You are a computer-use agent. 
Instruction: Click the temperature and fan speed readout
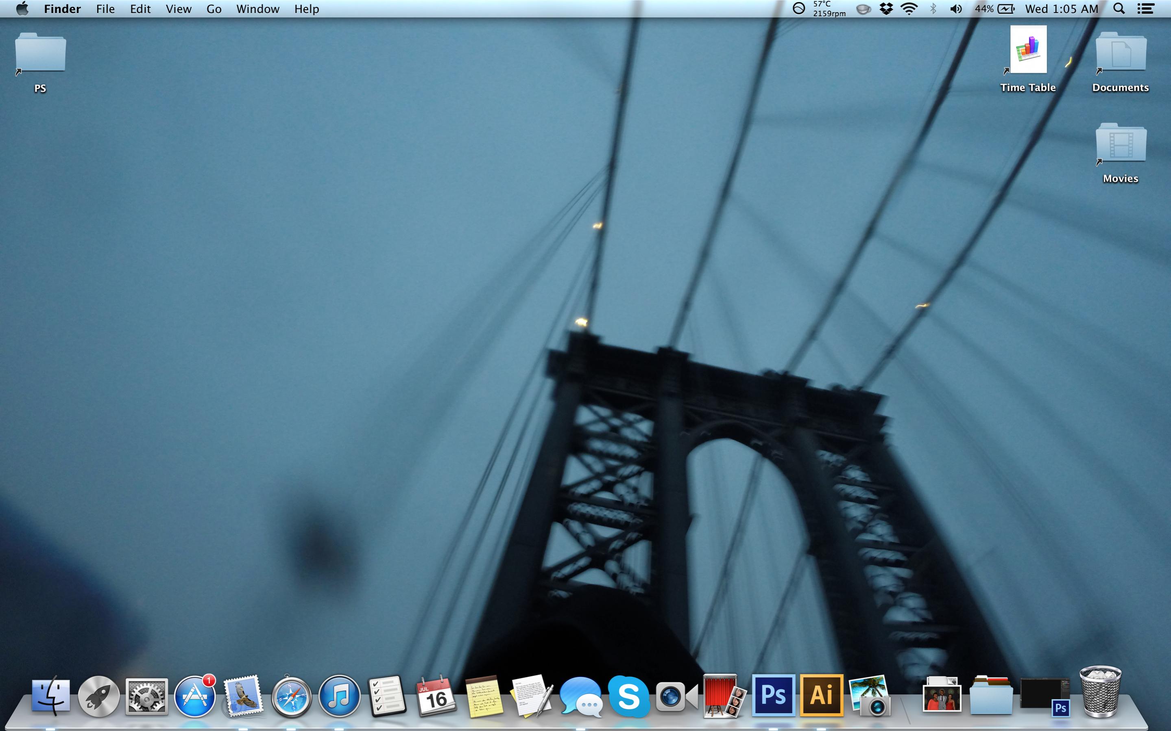pyautogui.click(x=829, y=9)
